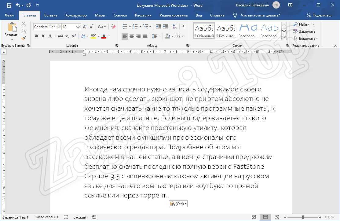340x221 pixels.
Task: Collapse the ribbon with the arrow
Action: click(x=335, y=46)
